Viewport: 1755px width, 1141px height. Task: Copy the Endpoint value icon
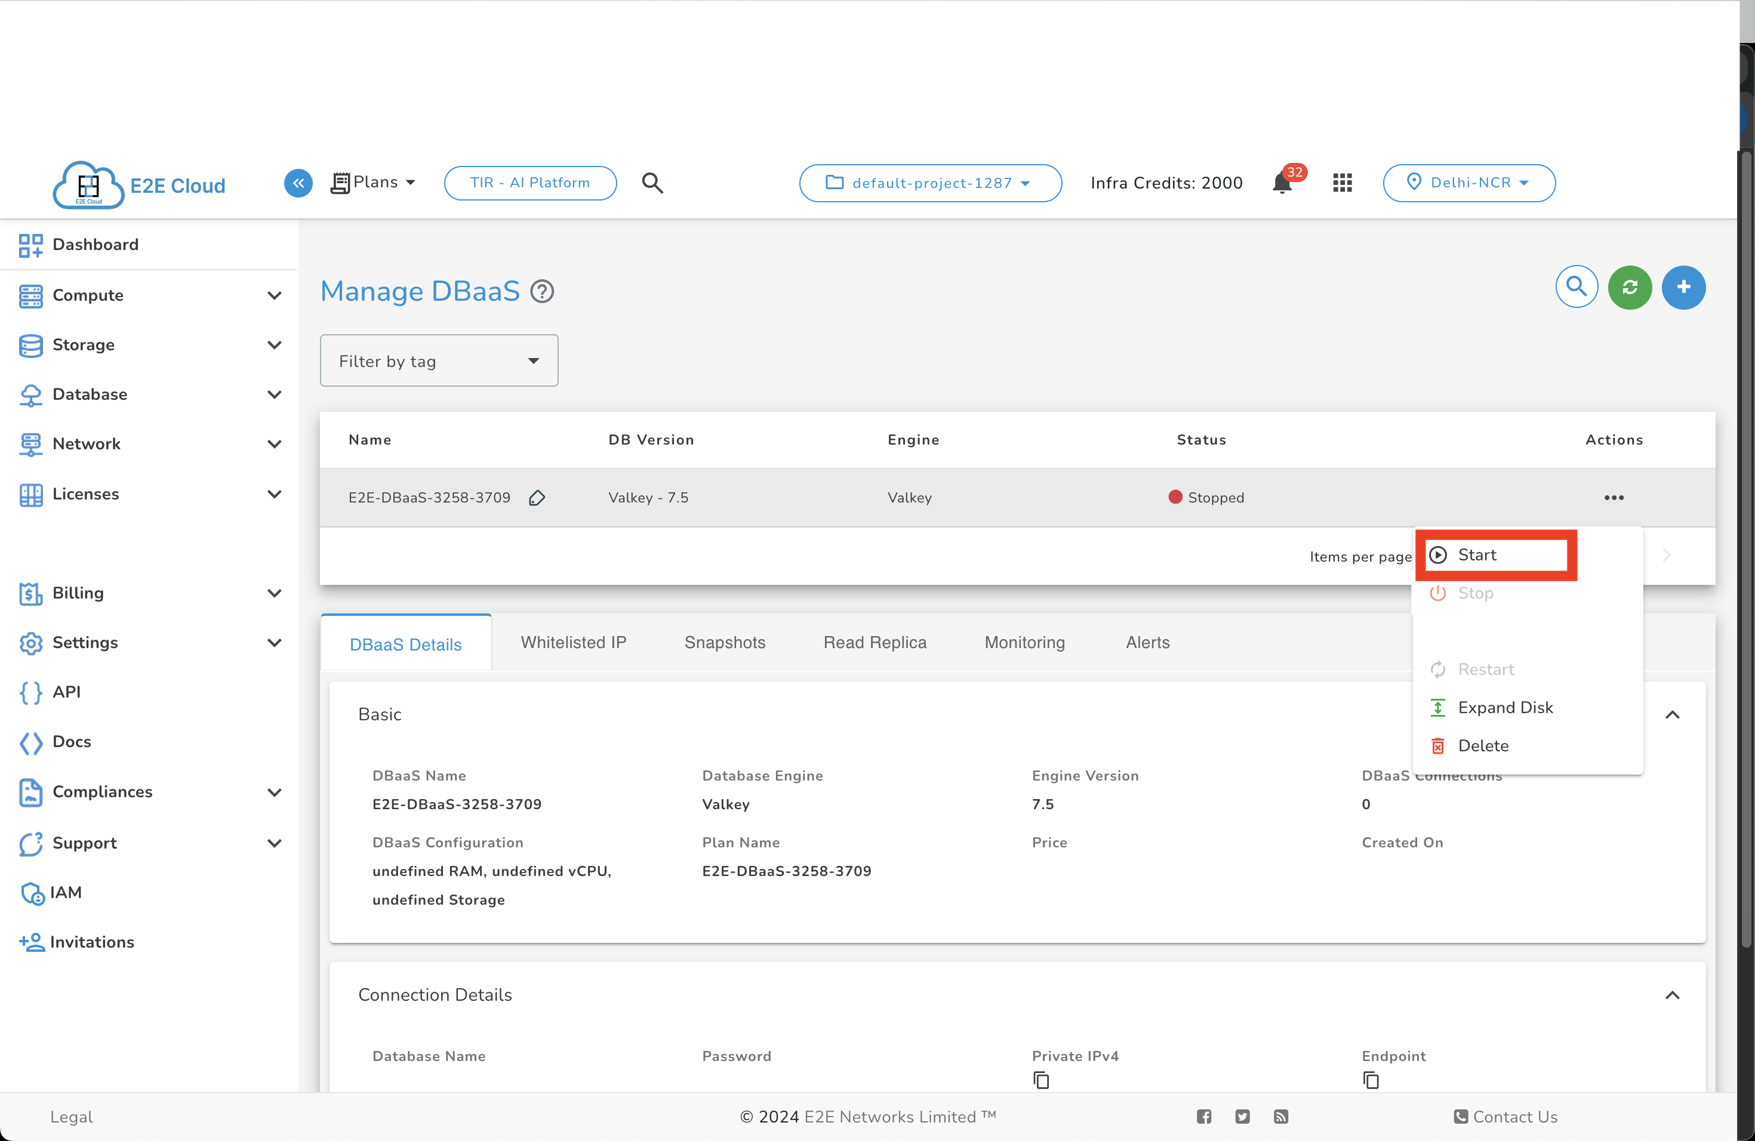click(x=1371, y=1080)
